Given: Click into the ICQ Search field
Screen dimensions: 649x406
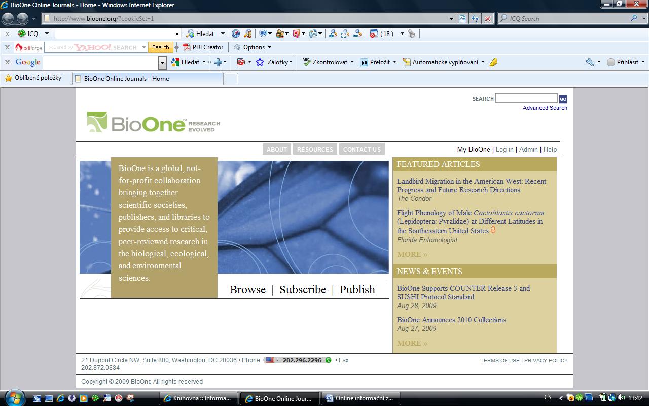Looking at the screenshot, I should [563, 19].
